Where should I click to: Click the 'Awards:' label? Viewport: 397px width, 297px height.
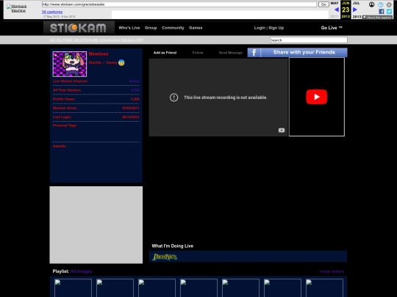60,146
